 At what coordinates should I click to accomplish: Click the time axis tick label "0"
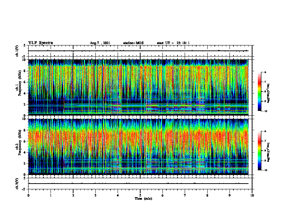coord(28,195)
